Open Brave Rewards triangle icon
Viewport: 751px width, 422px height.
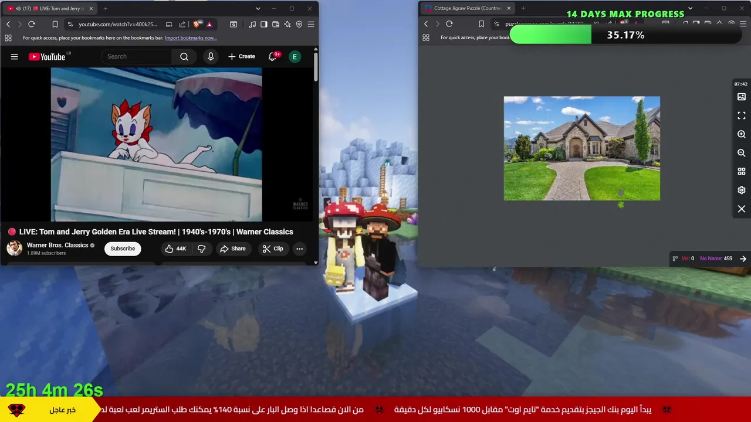(209, 24)
